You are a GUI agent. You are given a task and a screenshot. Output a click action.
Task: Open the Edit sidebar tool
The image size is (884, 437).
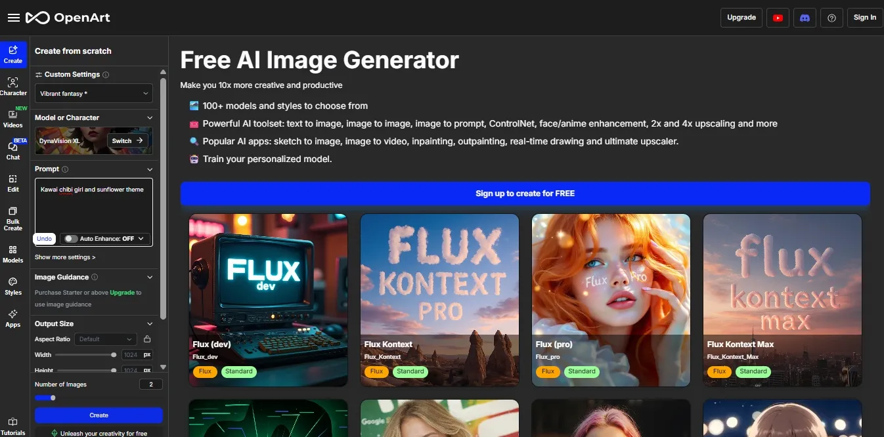[x=13, y=183]
